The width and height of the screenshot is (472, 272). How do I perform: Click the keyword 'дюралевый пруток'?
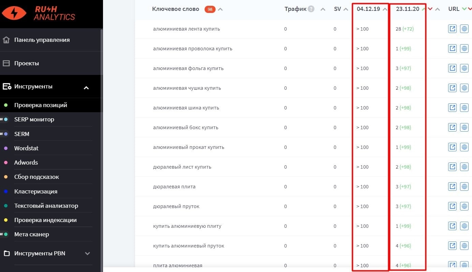(x=175, y=206)
